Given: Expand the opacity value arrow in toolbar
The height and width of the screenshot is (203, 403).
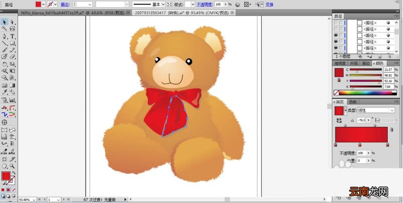Looking at the screenshot, I should click(x=226, y=4).
